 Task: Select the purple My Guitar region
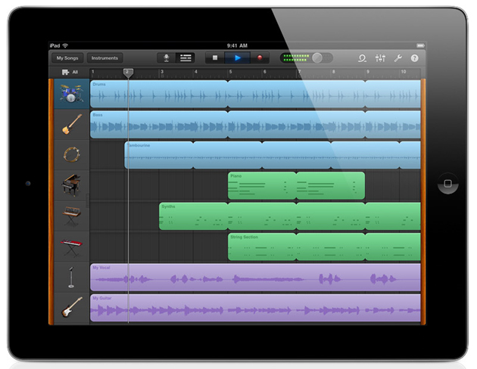click(x=255, y=308)
